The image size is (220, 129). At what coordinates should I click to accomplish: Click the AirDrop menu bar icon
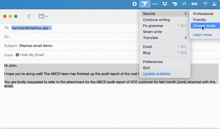click(x=184, y=4)
